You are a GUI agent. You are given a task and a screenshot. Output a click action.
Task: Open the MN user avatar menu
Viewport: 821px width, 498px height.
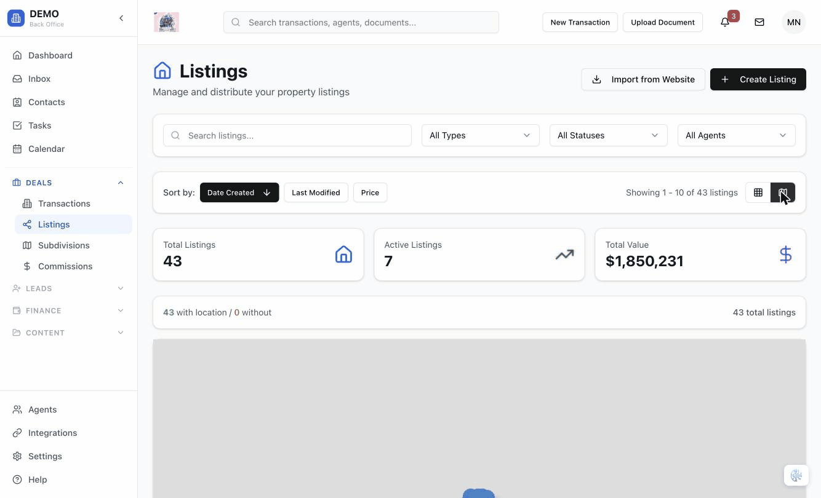pyautogui.click(x=794, y=22)
